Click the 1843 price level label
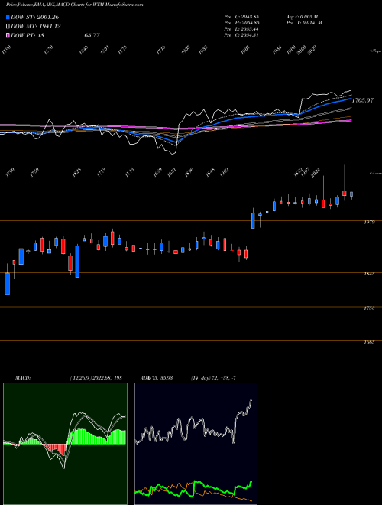The height and width of the screenshot is (505, 382). [370, 274]
